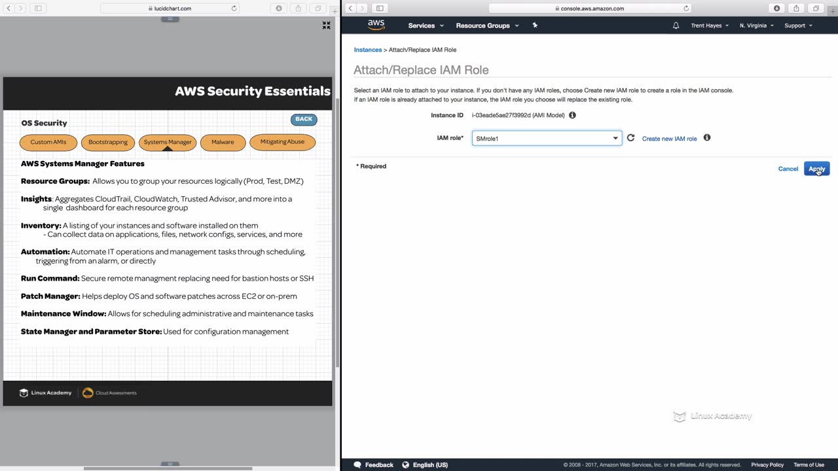Open the Feedback link in AWS footer
Image resolution: width=838 pixels, height=471 pixels.
point(374,464)
